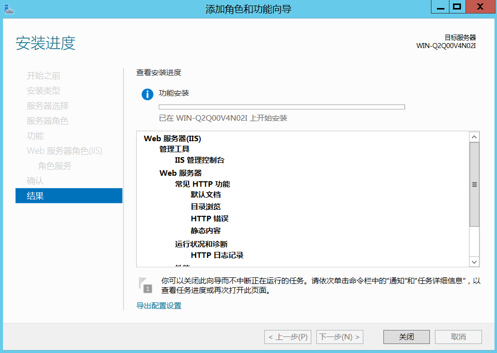Screen dimensions: 497x353
Task: Click the blue information icon beside 功能安装
Action: [147, 94]
